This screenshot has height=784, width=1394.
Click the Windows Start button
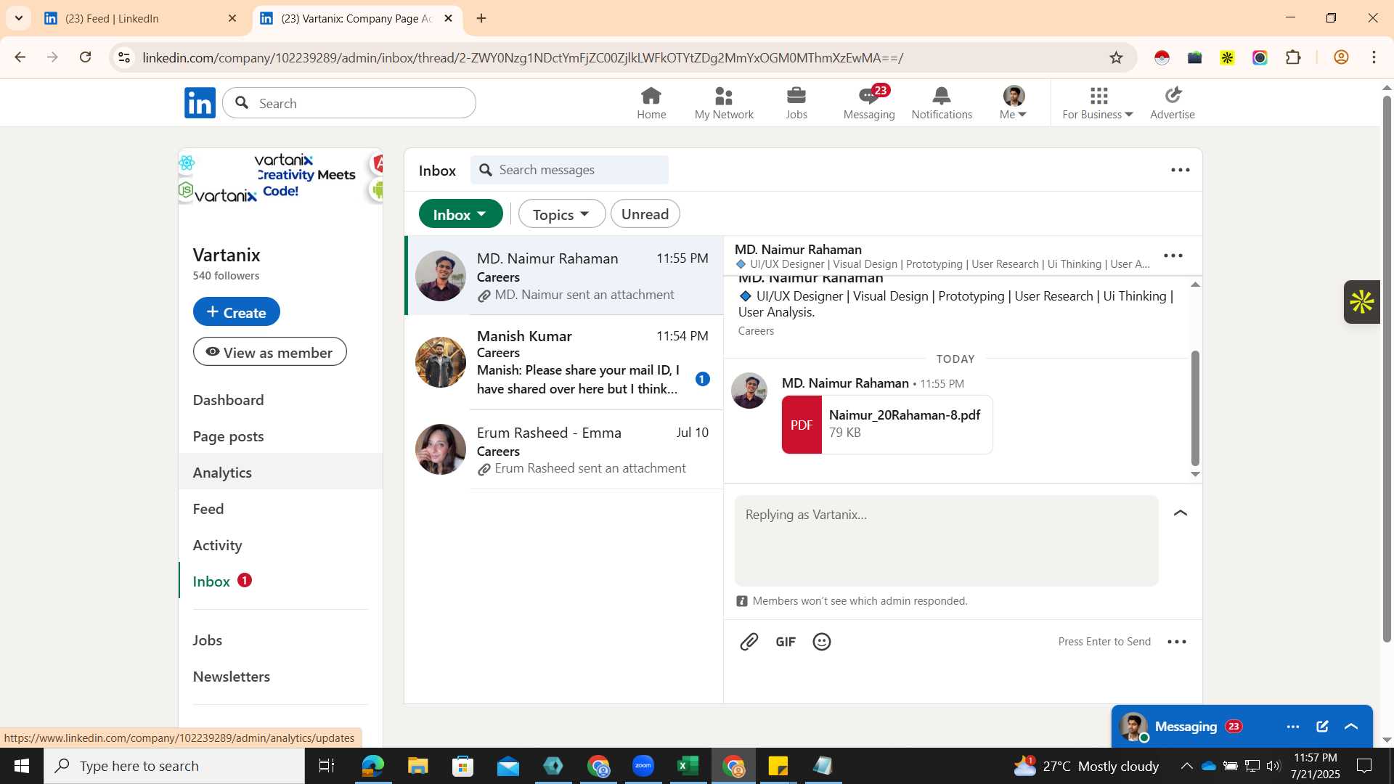click(x=21, y=766)
